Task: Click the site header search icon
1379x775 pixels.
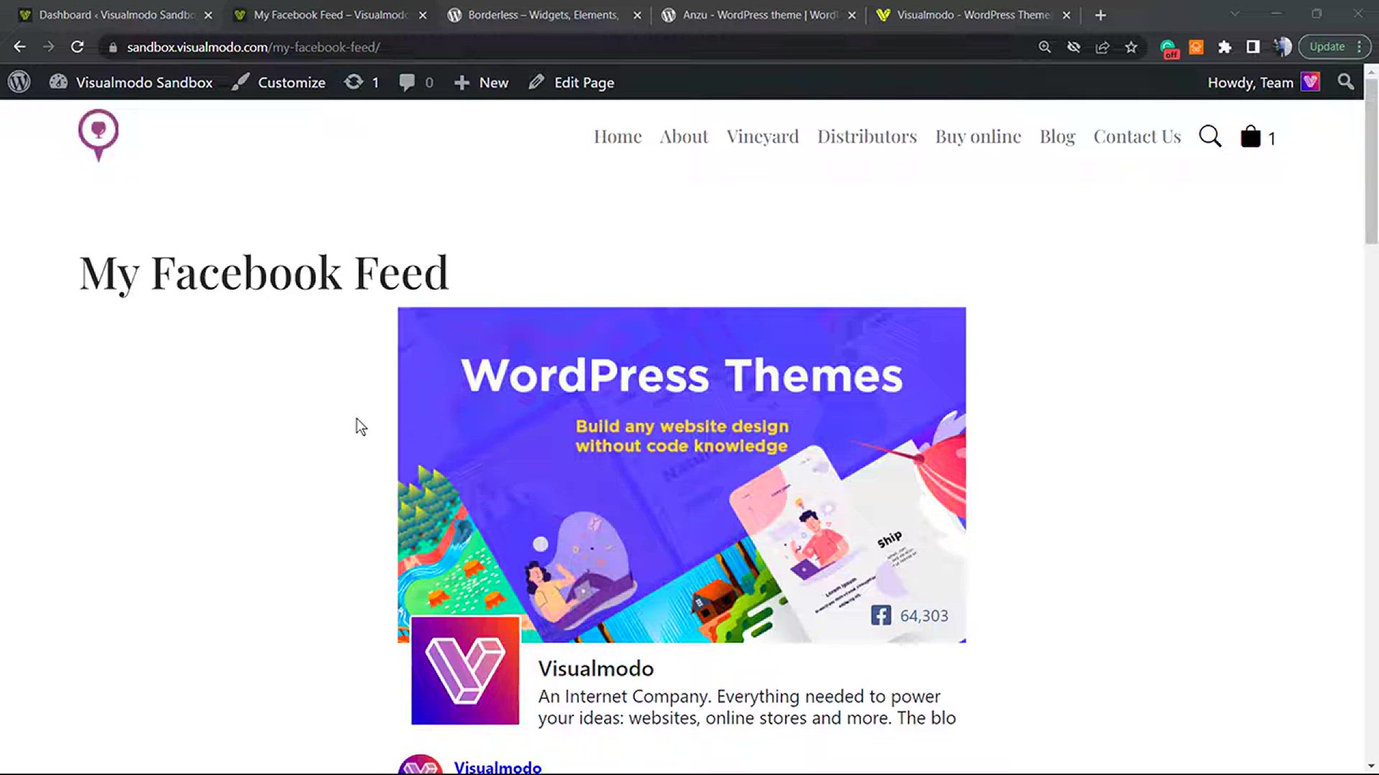Action: [x=1210, y=136]
